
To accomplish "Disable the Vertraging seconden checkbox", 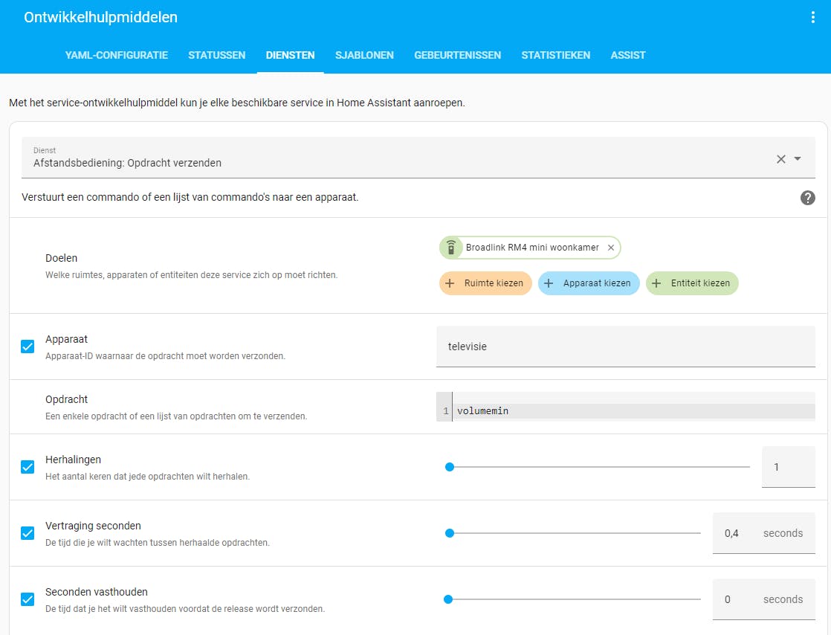I will coord(28,533).
